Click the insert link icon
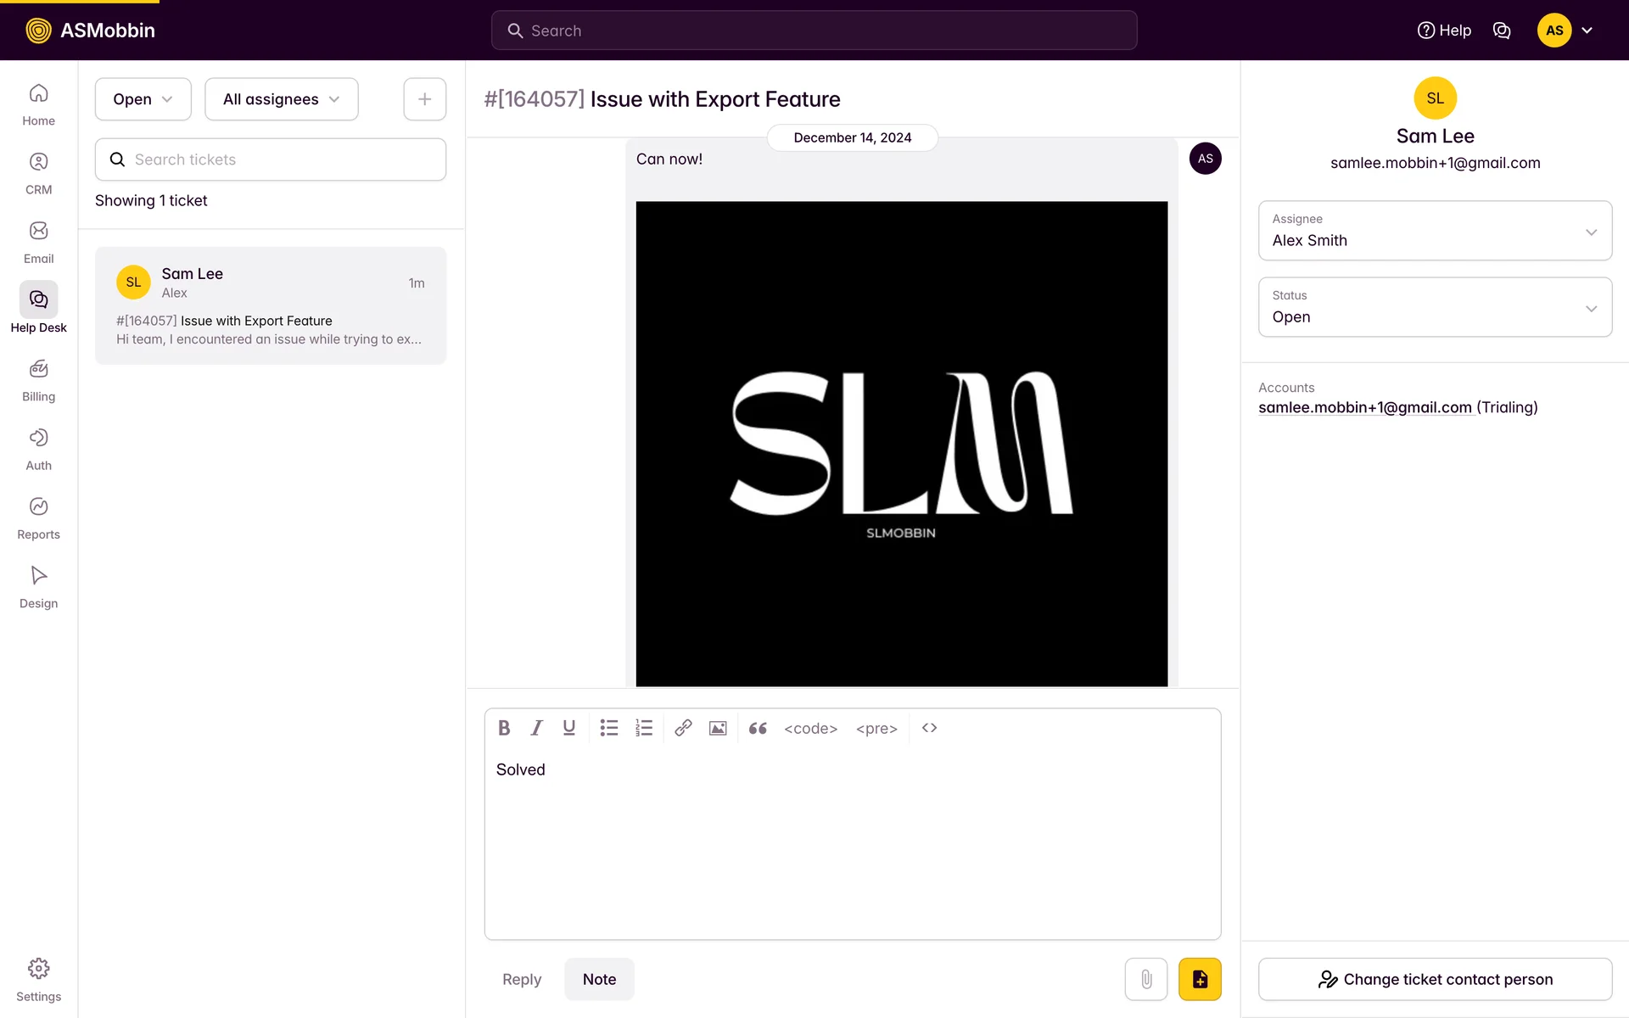 683,728
